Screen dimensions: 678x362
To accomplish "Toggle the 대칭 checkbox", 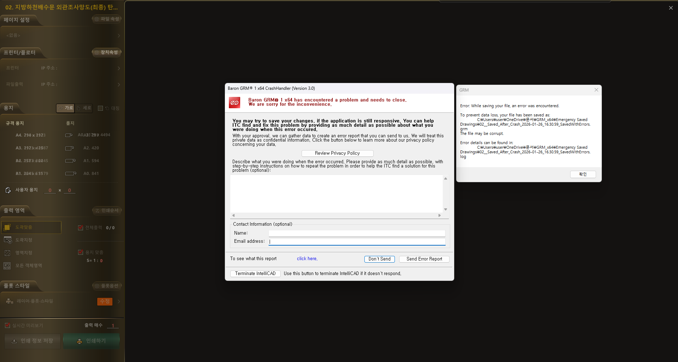I will point(100,108).
